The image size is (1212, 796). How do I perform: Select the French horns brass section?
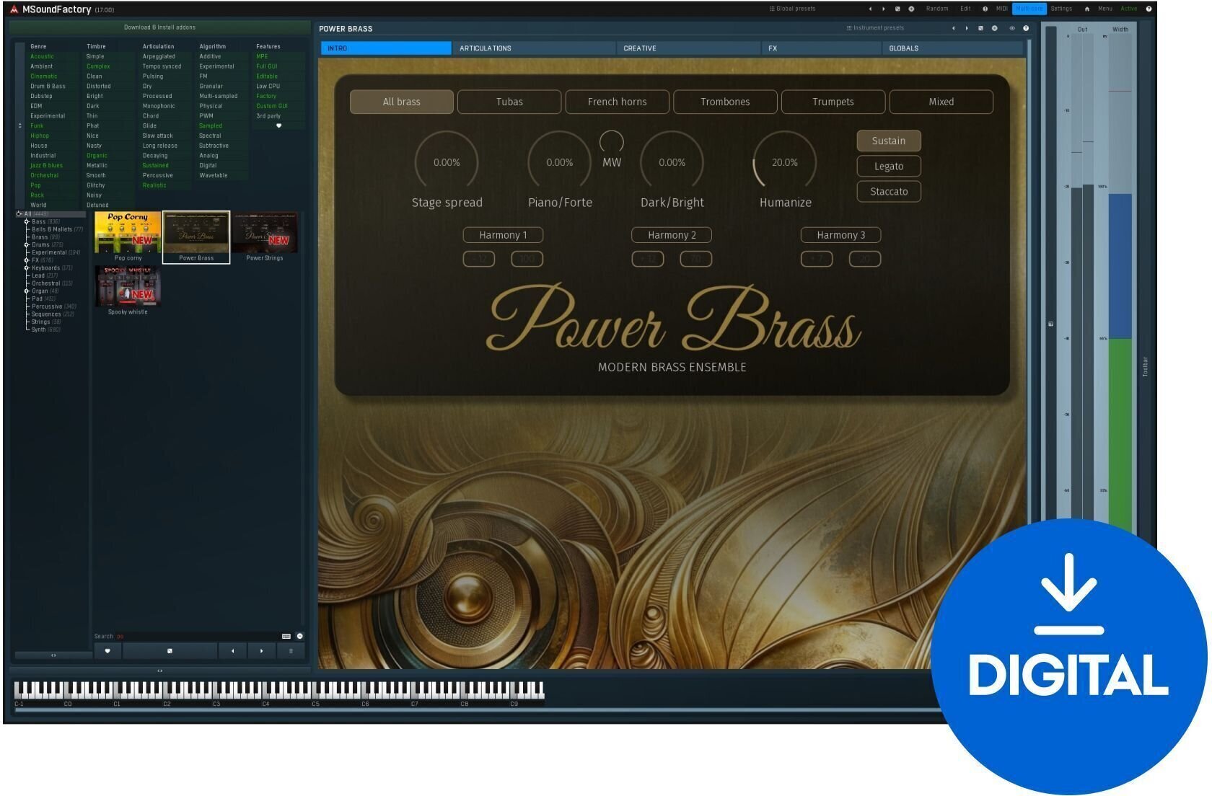tap(617, 102)
